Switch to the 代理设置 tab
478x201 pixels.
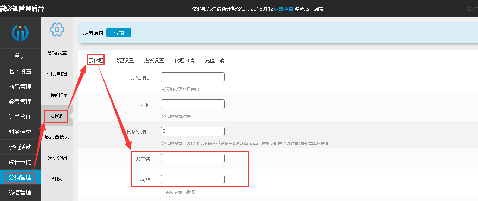[124, 60]
